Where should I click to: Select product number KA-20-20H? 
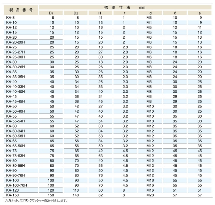(16, 42)
